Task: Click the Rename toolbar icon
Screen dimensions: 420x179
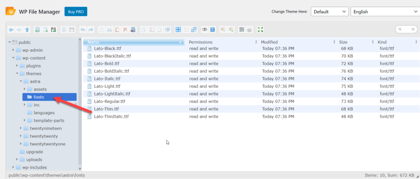Action: pos(152,30)
